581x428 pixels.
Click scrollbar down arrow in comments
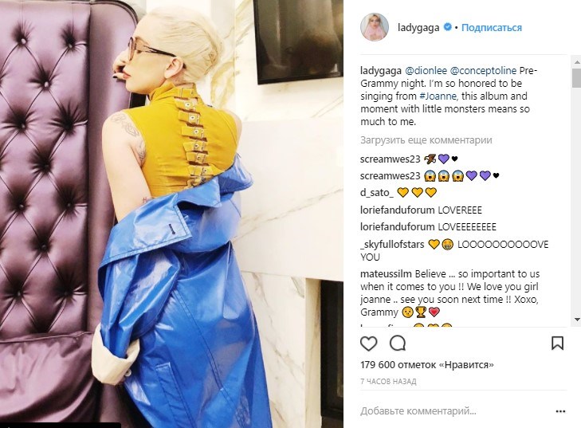[x=576, y=319]
